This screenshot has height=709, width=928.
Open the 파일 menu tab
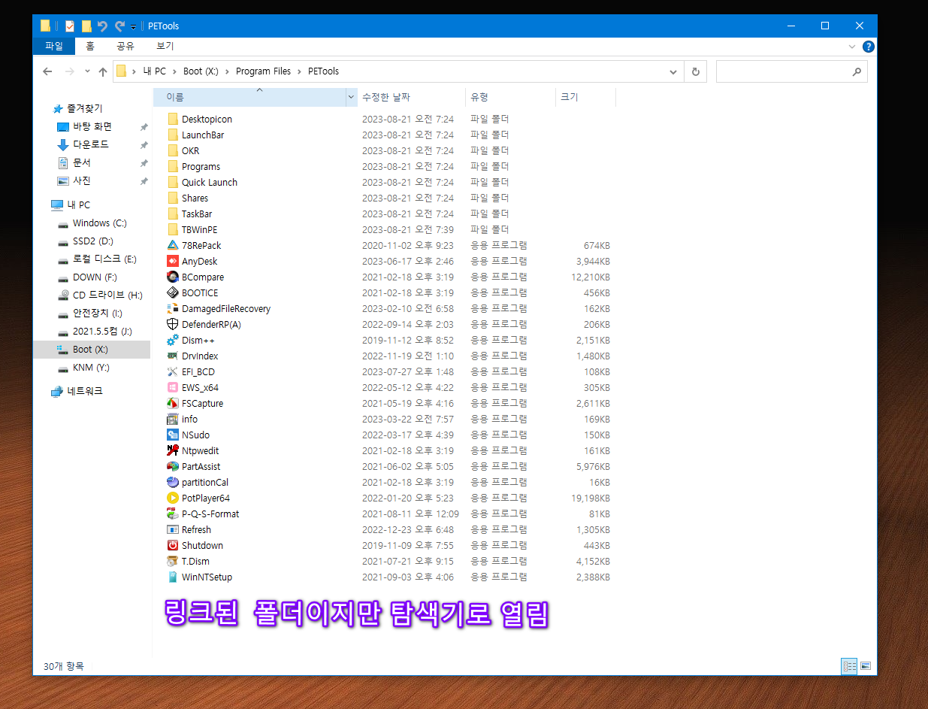(54, 47)
